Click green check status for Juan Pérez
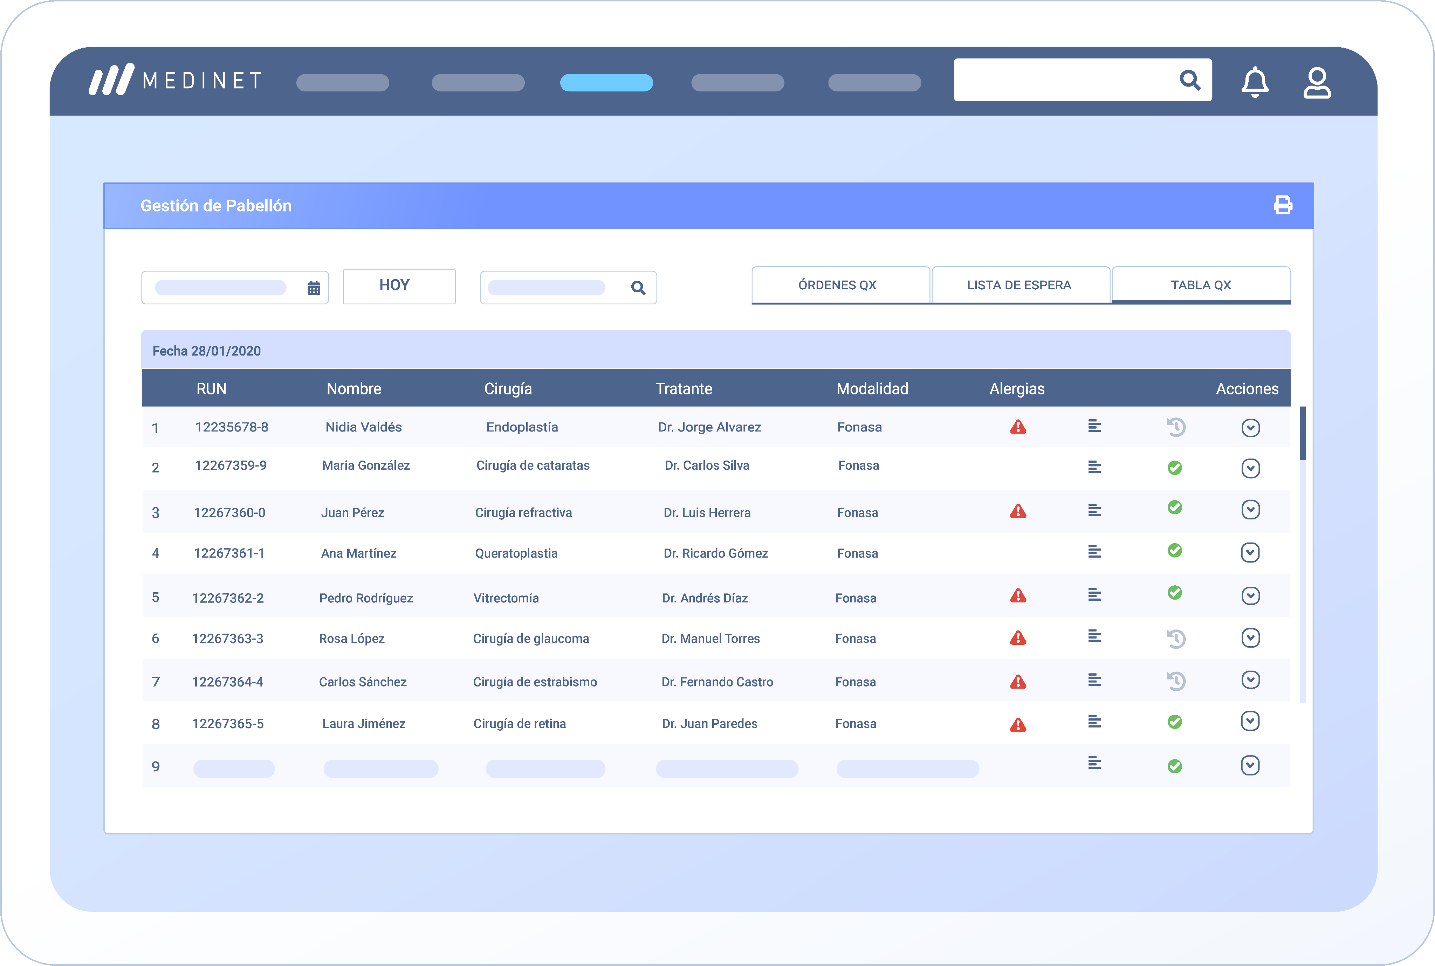The image size is (1435, 966). coord(1175,507)
